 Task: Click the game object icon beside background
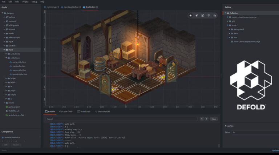(232, 29)
